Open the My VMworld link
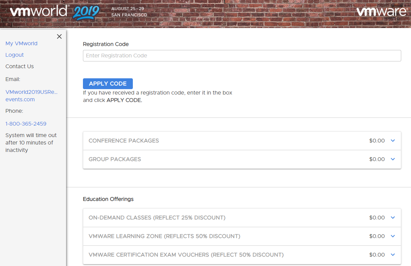This screenshot has width=411, height=266. pyautogui.click(x=21, y=43)
